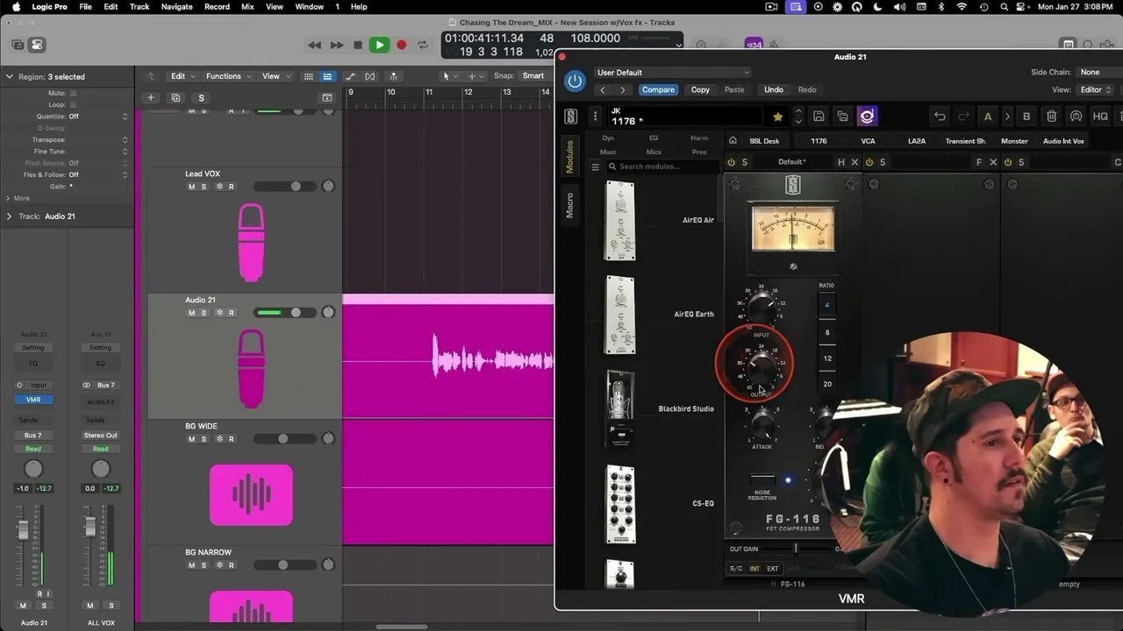Load the SSL Desk preset button
This screenshot has width=1123, height=631.
pos(764,141)
